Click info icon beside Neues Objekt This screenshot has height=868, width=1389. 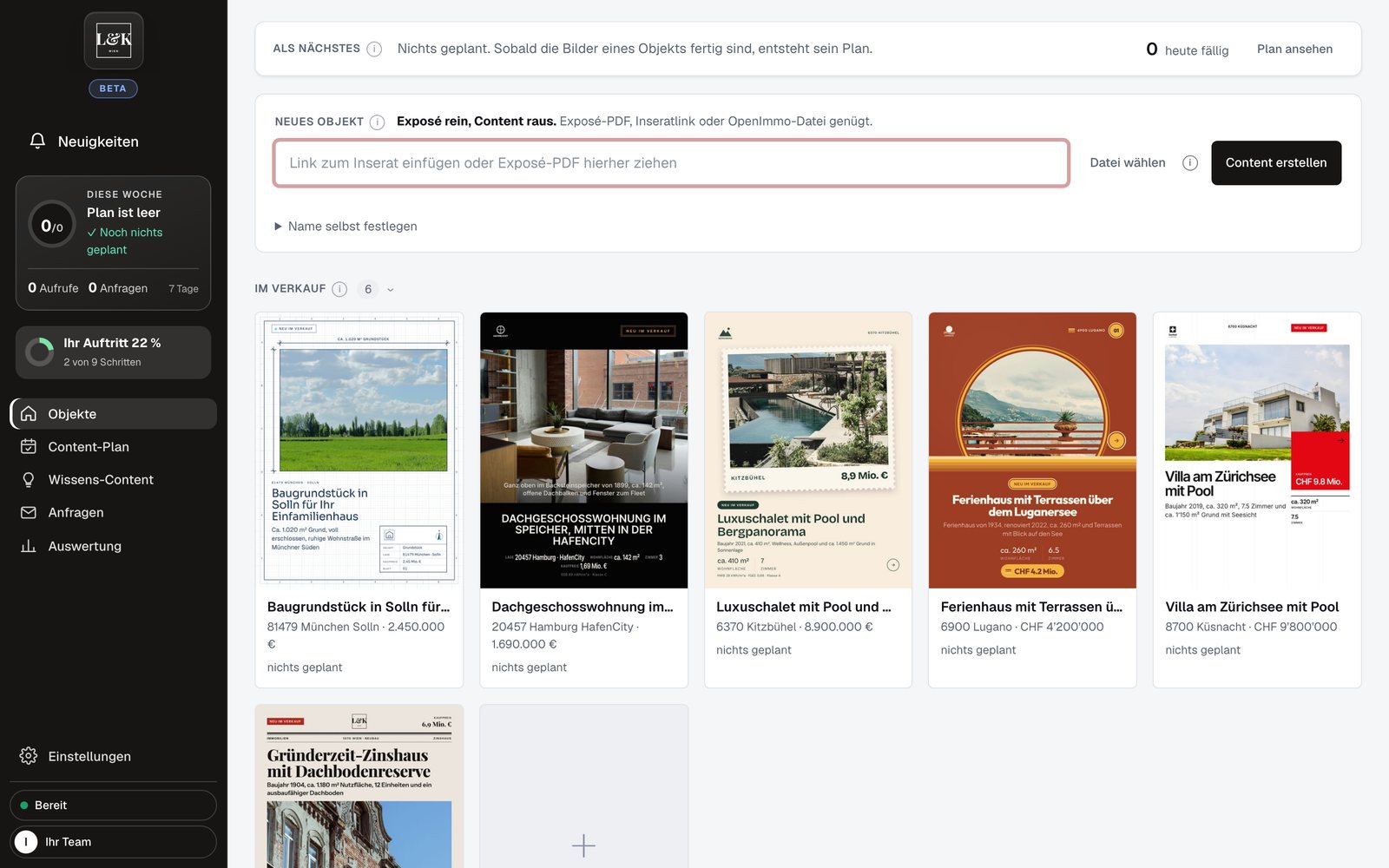(x=377, y=122)
